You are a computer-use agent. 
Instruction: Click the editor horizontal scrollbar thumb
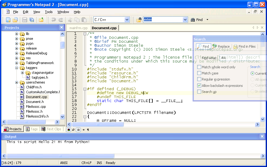point(98,124)
